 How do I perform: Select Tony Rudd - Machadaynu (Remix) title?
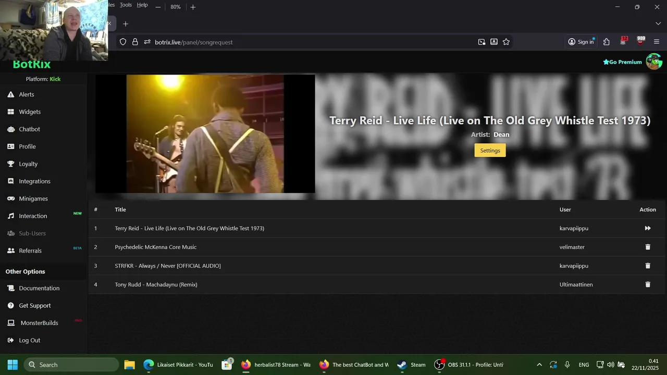click(x=156, y=284)
